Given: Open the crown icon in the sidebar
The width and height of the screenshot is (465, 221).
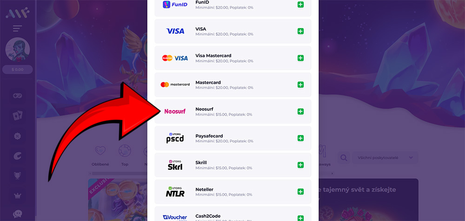Looking at the screenshot, I should tap(18, 195).
